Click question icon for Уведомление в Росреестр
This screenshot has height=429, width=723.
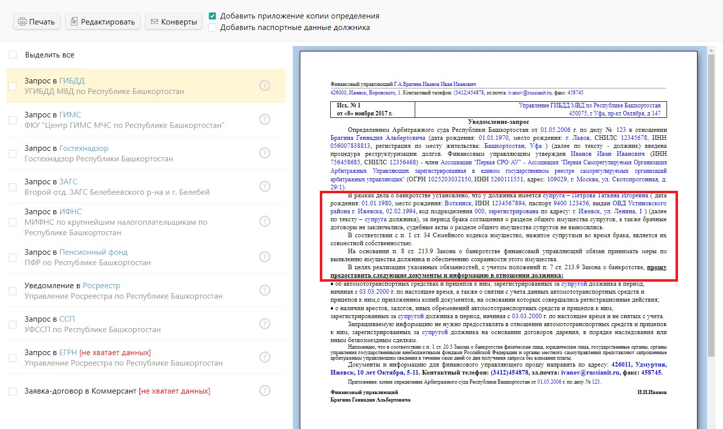pyautogui.click(x=265, y=290)
